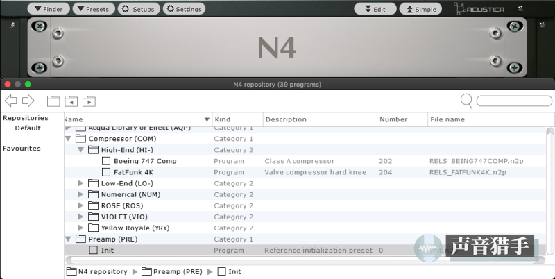Screen dimensions: 555x279
Task: Tick the Init program checkbox
Action: (93, 251)
